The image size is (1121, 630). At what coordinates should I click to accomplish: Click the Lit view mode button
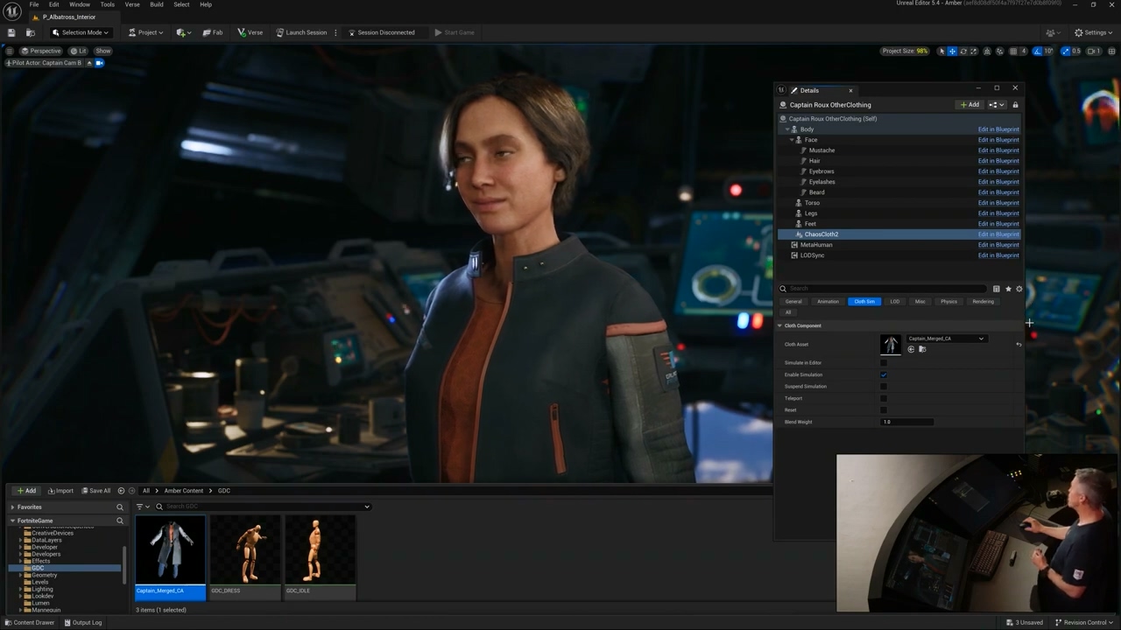[78, 51]
